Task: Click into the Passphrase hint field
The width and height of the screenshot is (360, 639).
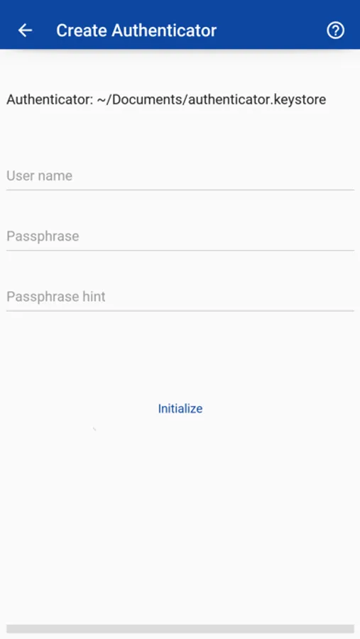Action: pos(180,297)
